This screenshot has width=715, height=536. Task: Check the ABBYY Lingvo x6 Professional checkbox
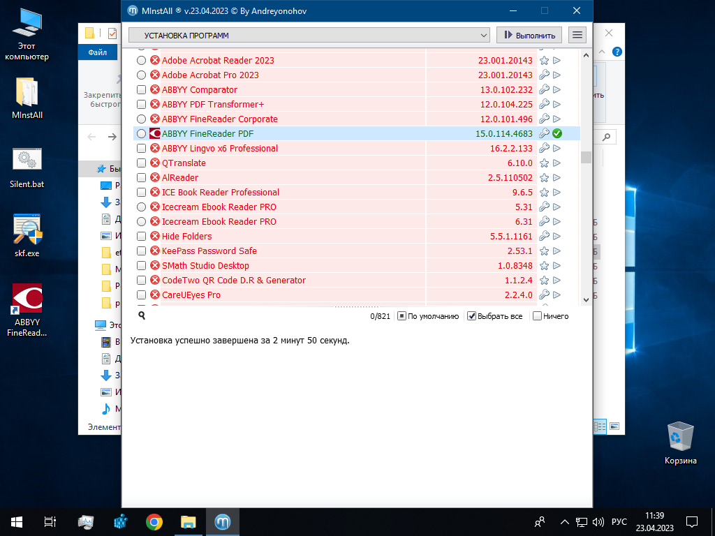pyautogui.click(x=141, y=148)
